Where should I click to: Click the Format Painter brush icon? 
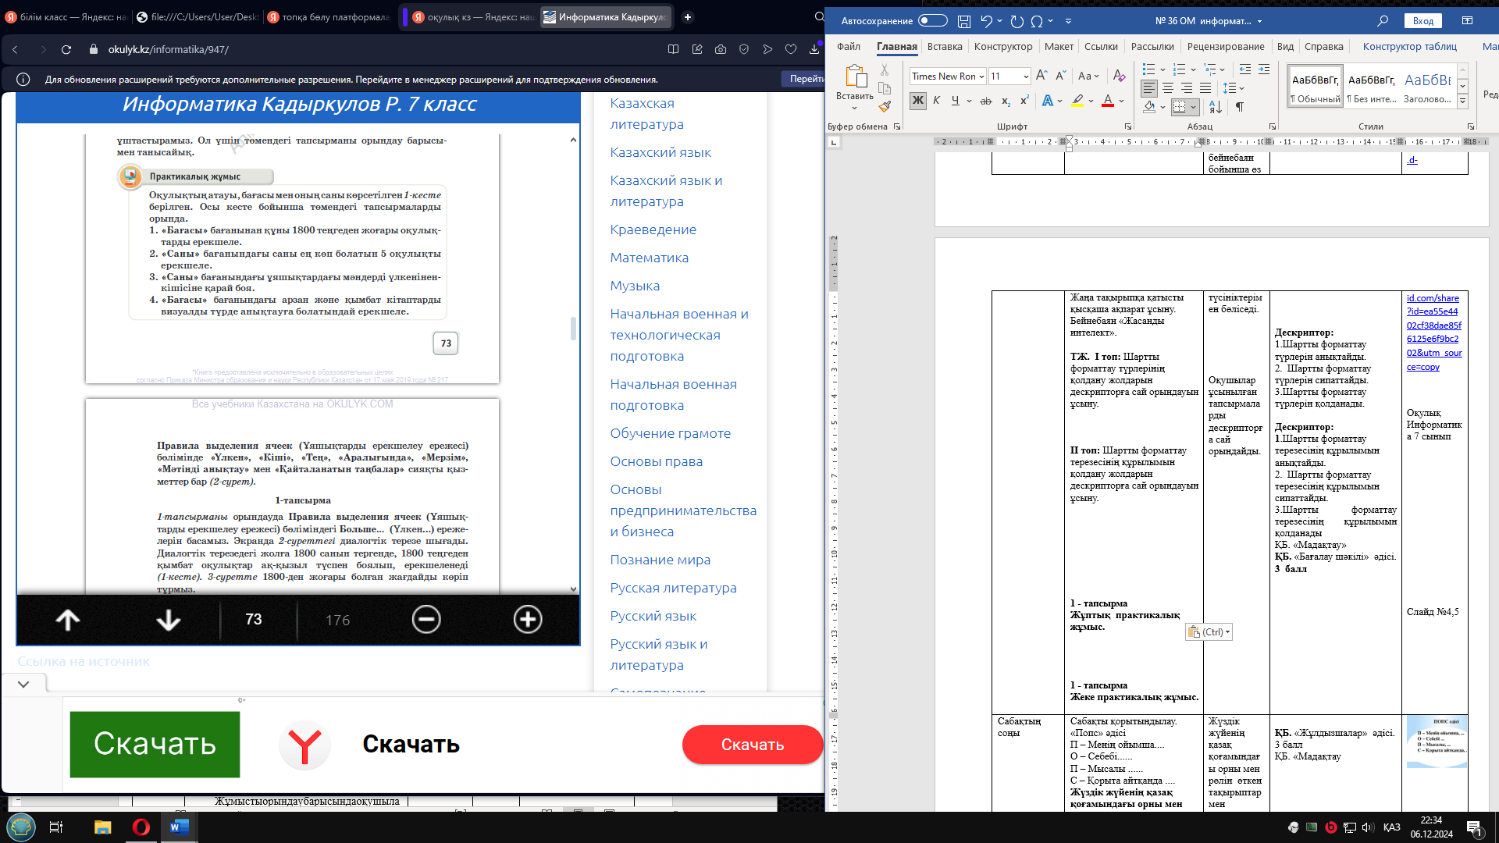click(885, 107)
